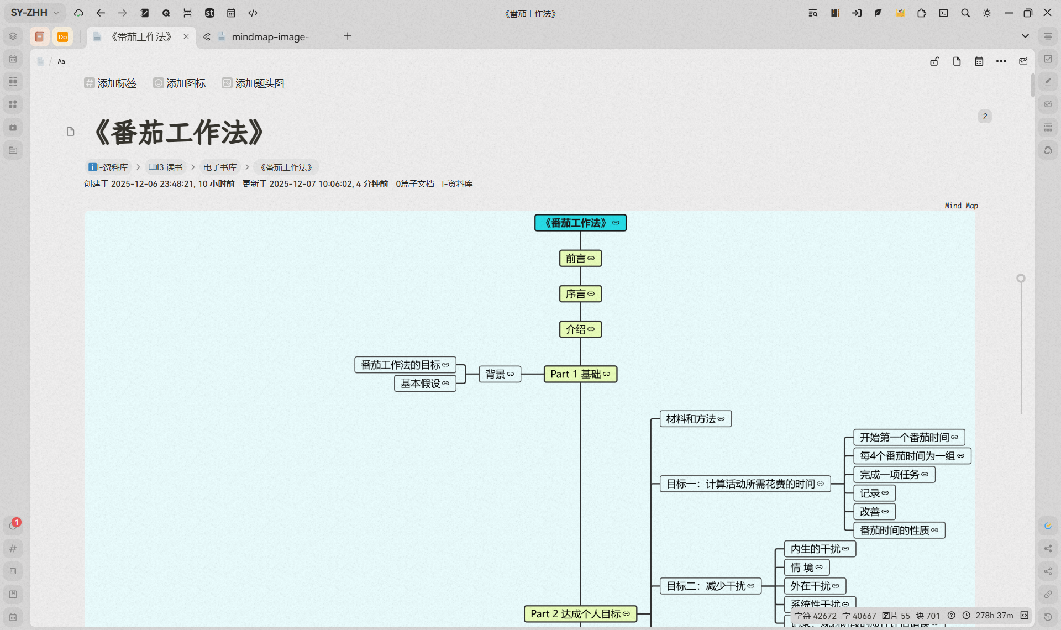Open the SY-ZHH workspace dropdown

click(x=34, y=13)
